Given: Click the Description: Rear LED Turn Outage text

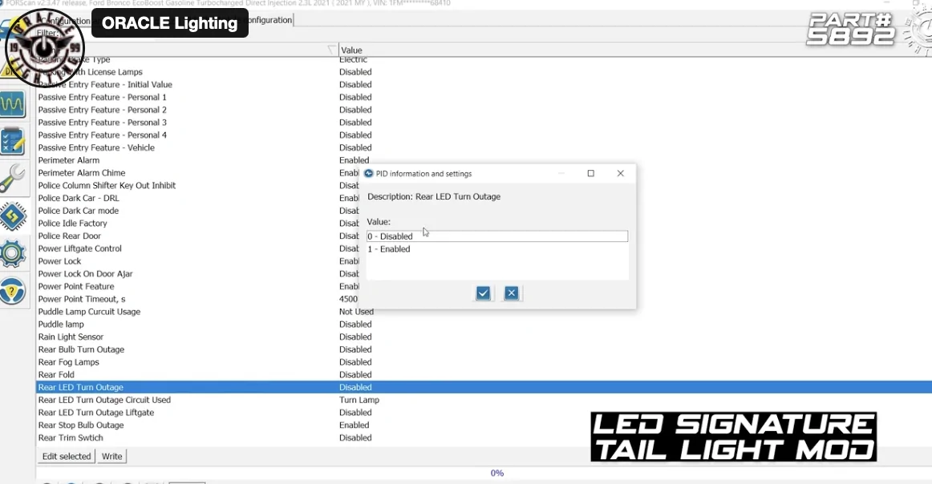Looking at the screenshot, I should (434, 196).
